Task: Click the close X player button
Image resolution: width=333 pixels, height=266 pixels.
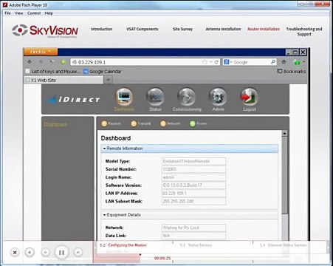Action: point(15,252)
